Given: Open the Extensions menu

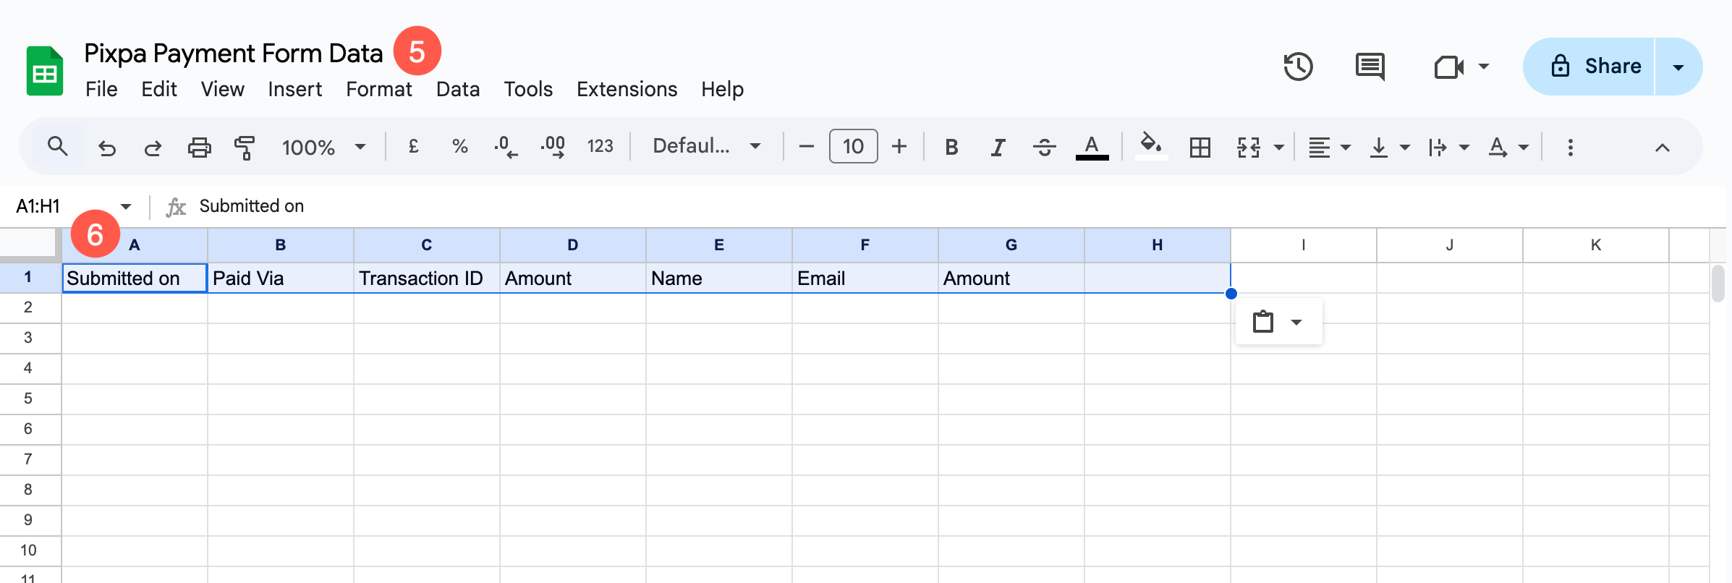Looking at the screenshot, I should click(627, 89).
